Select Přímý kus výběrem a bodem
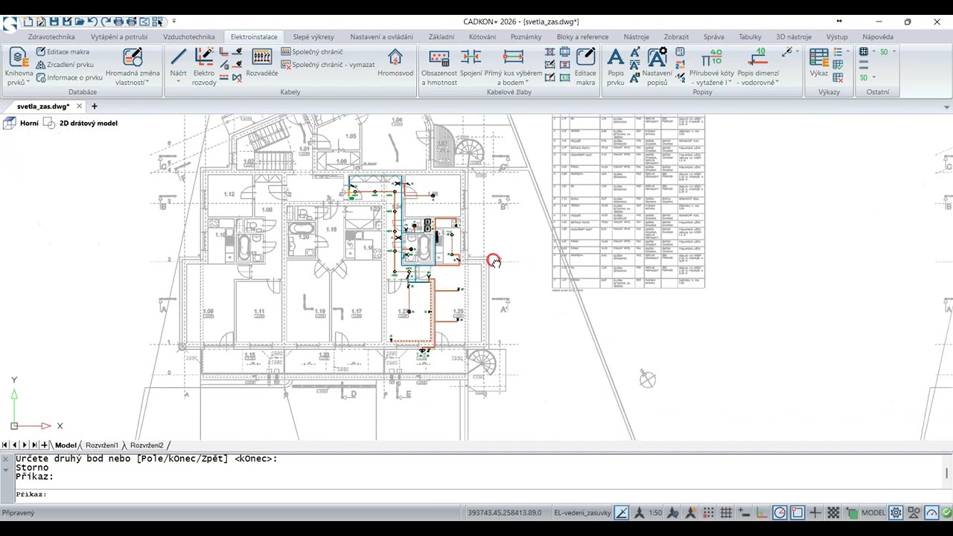 pyautogui.click(x=513, y=67)
